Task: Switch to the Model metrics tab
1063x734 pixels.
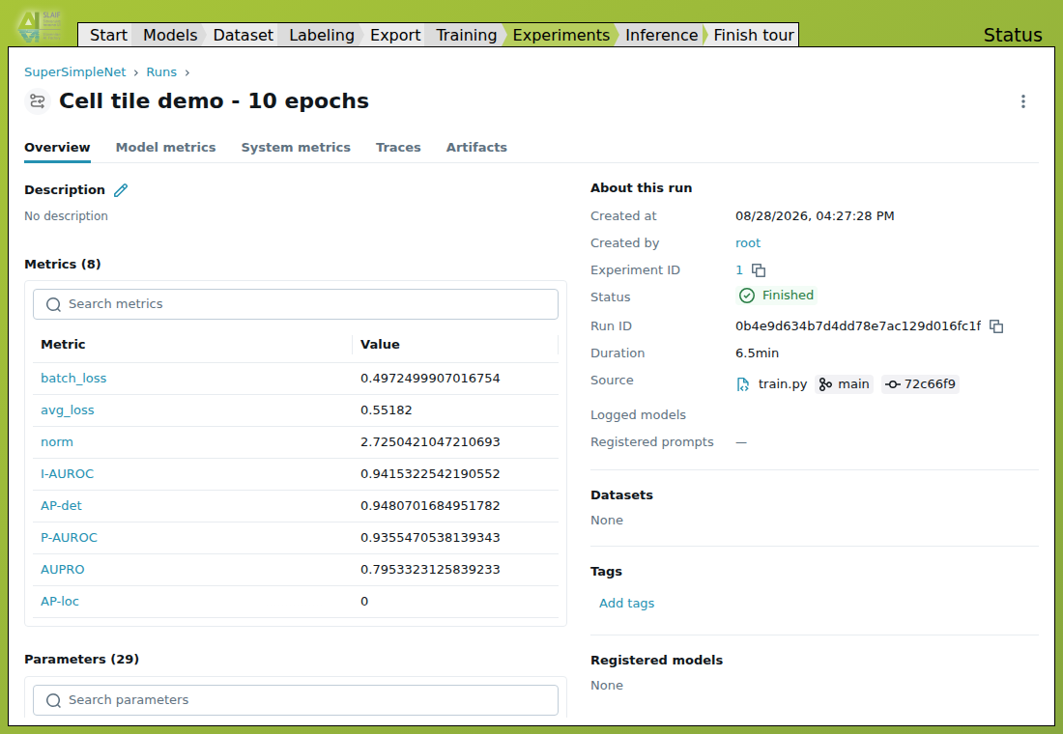Action: point(165,147)
